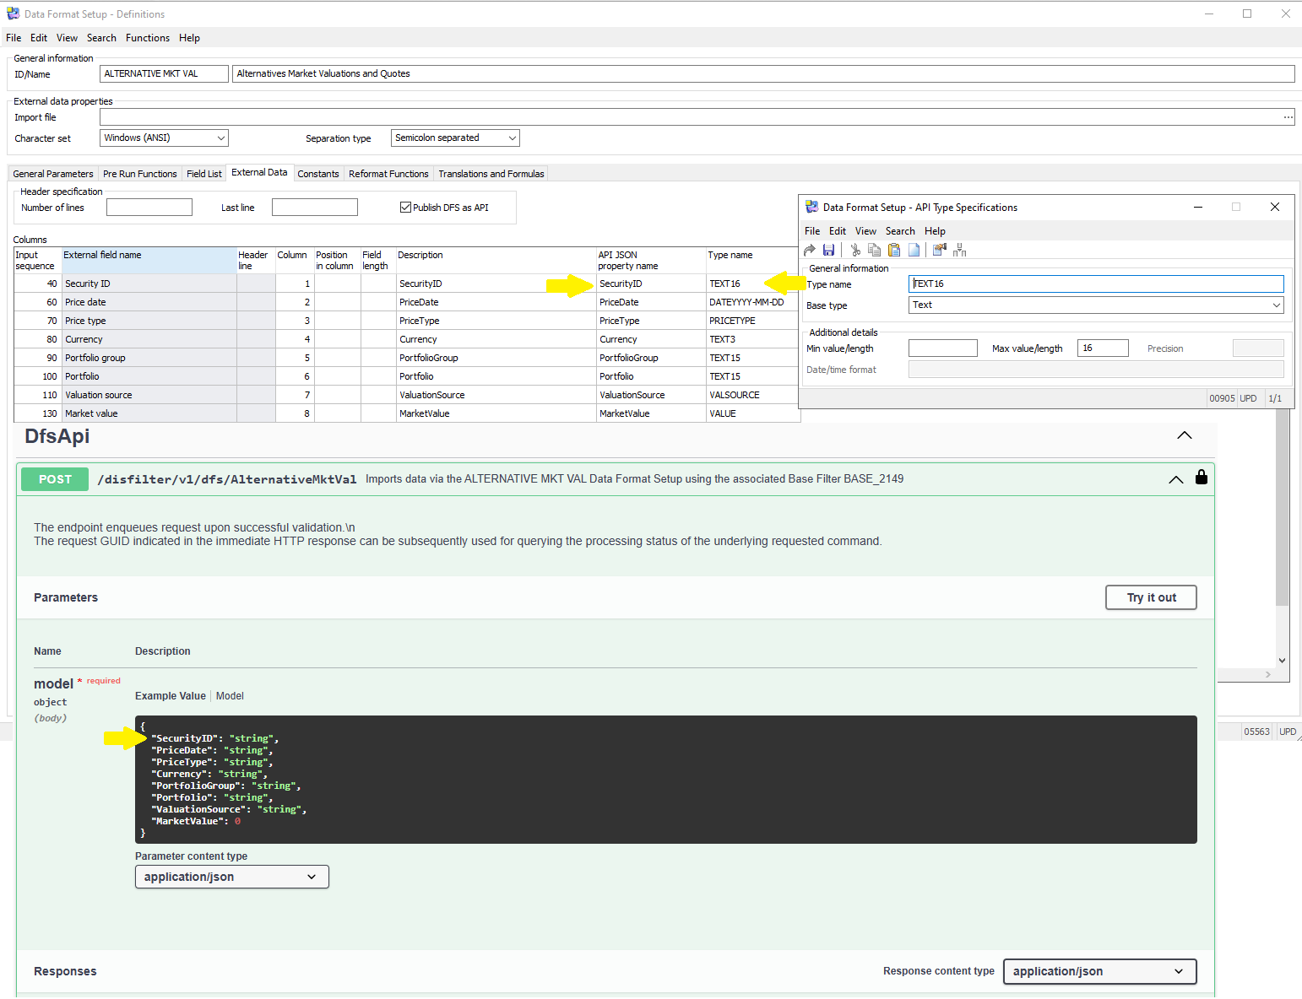Click the save floppy disk icon
Screen dimensions: 1302x999
(x=828, y=250)
